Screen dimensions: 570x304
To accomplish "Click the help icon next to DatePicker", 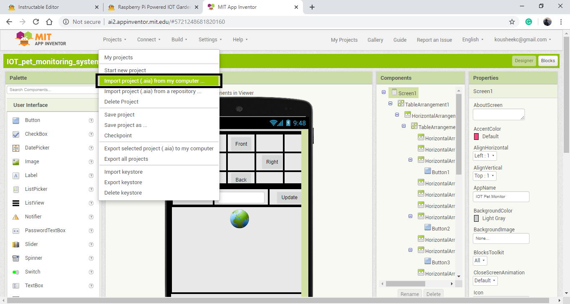I will [91, 148].
